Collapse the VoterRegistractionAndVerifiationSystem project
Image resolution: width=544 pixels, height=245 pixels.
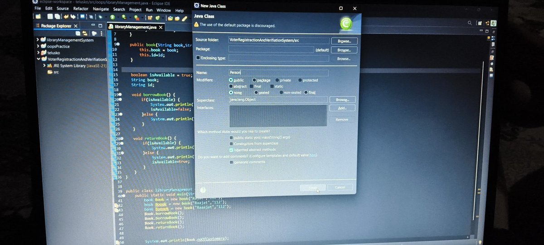pyautogui.click(x=38, y=59)
